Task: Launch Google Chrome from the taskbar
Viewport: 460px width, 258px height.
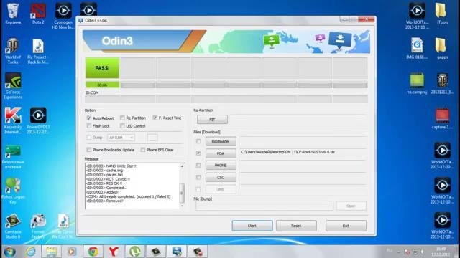Action: tap(93, 252)
